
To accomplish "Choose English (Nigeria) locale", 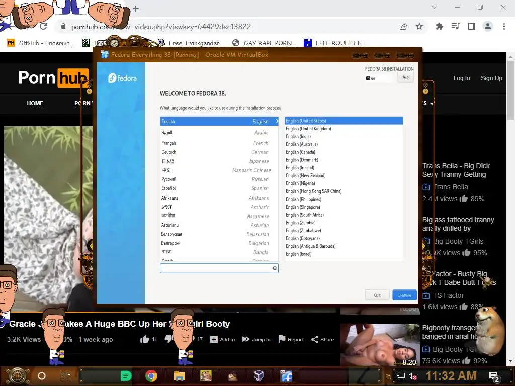I will pos(344,183).
